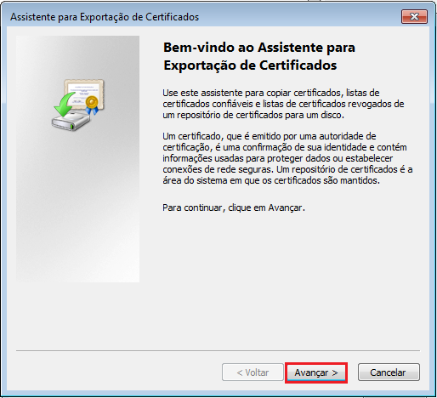
Task: Click the 'repositório de certificados para um disco' line
Action: pos(253,115)
